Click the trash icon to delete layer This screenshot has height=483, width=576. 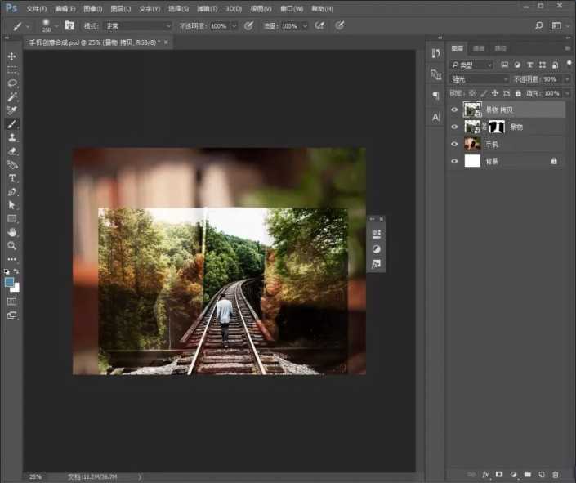click(x=556, y=474)
